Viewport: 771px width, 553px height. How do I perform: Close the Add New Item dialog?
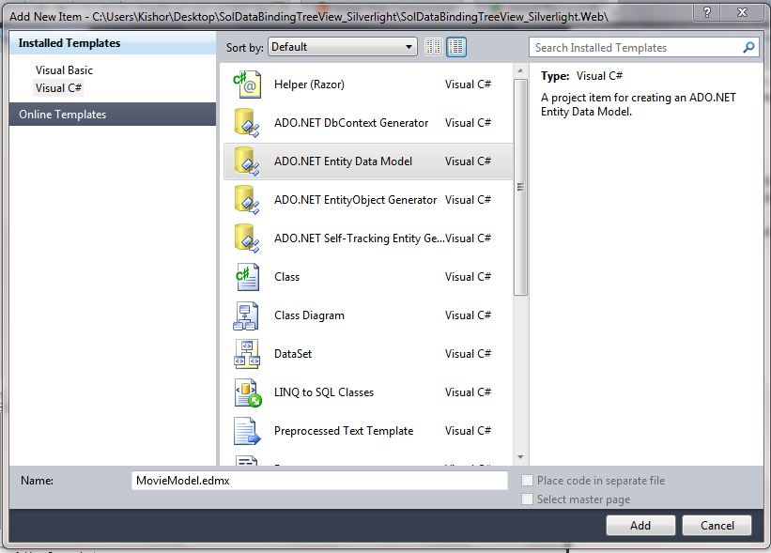click(x=743, y=12)
